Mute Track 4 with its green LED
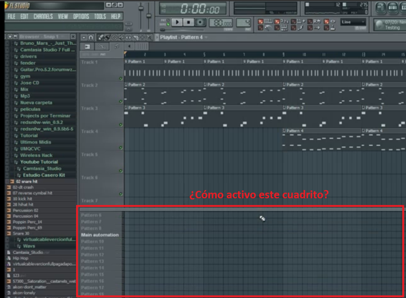 point(121,148)
